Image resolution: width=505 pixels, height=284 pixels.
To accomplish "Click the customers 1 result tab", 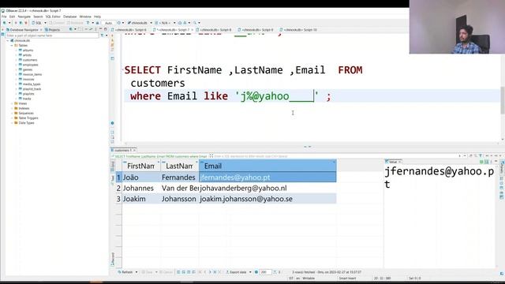I will (123, 151).
